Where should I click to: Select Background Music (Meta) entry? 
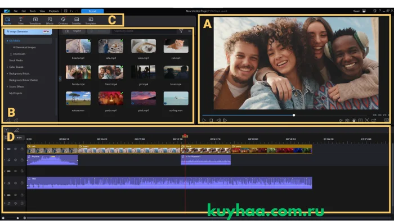[24, 80]
